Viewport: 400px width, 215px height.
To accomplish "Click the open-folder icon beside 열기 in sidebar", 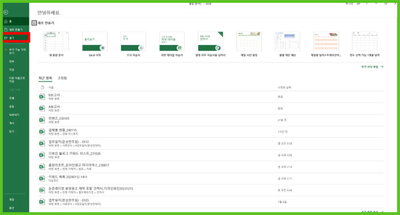I will click(x=6, y=38).
